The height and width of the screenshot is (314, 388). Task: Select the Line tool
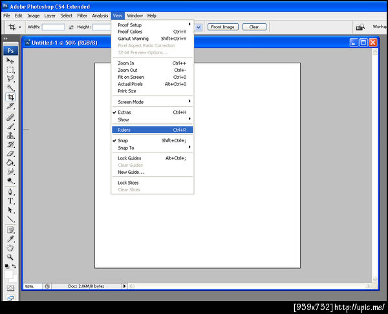point(10,219)
